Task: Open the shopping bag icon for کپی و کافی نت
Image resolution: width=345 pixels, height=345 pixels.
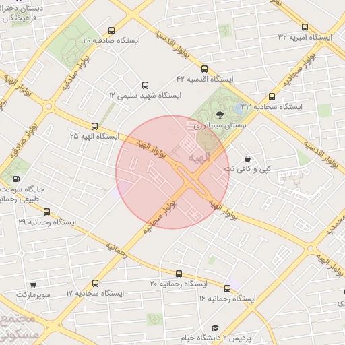Action: [247, 159]
